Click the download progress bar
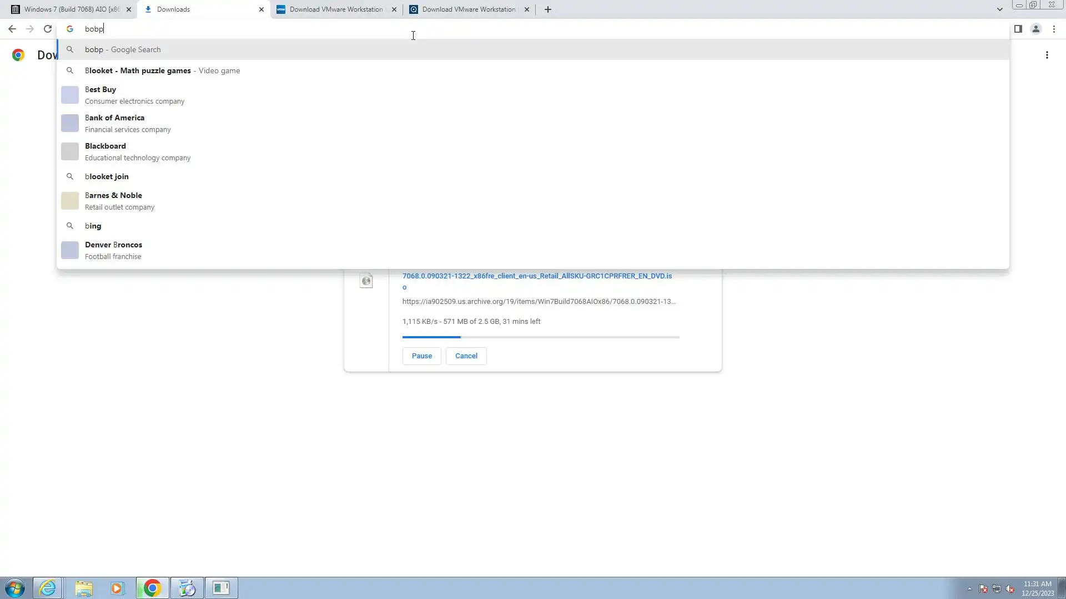 click(540, 337)
